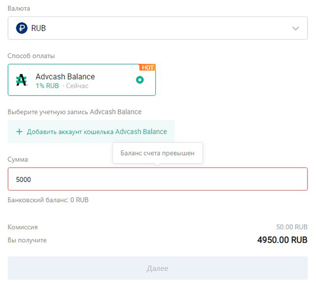Click the Далее button

click(x=157, y=268)
